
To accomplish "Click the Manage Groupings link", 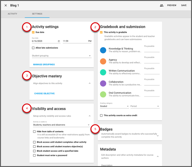I will (44, 64).
